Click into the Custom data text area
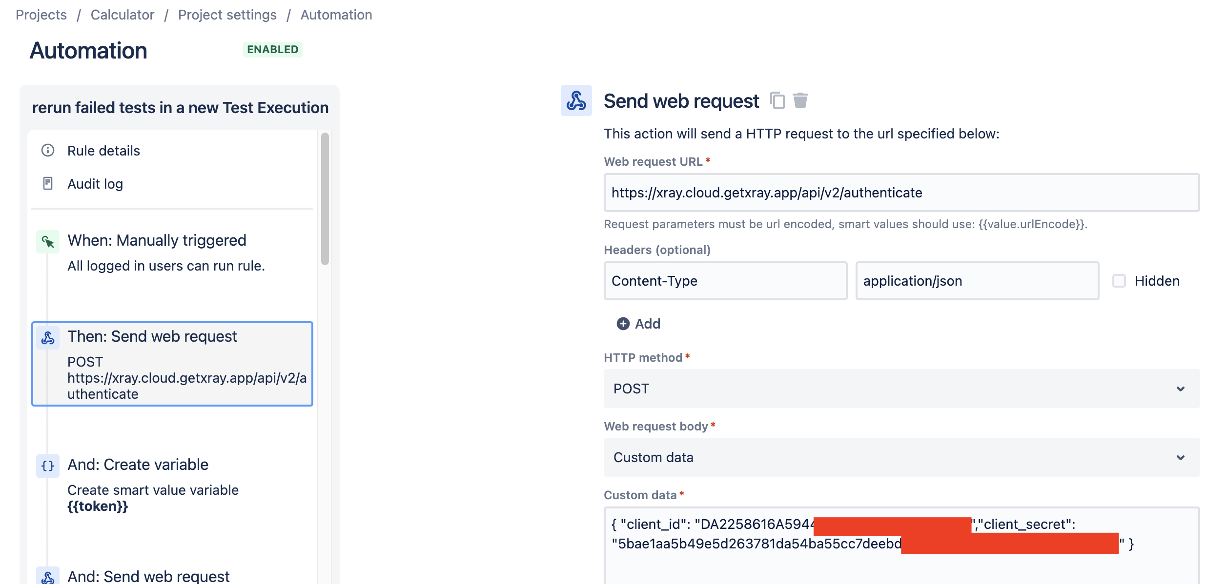 (901, 545)
